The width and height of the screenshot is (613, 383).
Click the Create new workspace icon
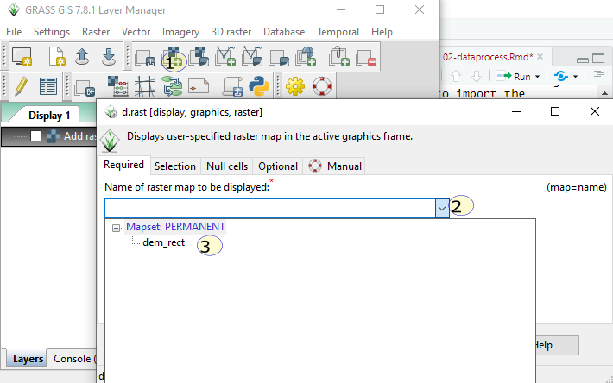(57, 59)
